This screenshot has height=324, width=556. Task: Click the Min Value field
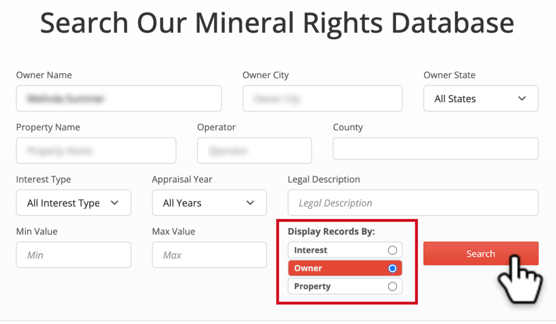click(73, 255)
